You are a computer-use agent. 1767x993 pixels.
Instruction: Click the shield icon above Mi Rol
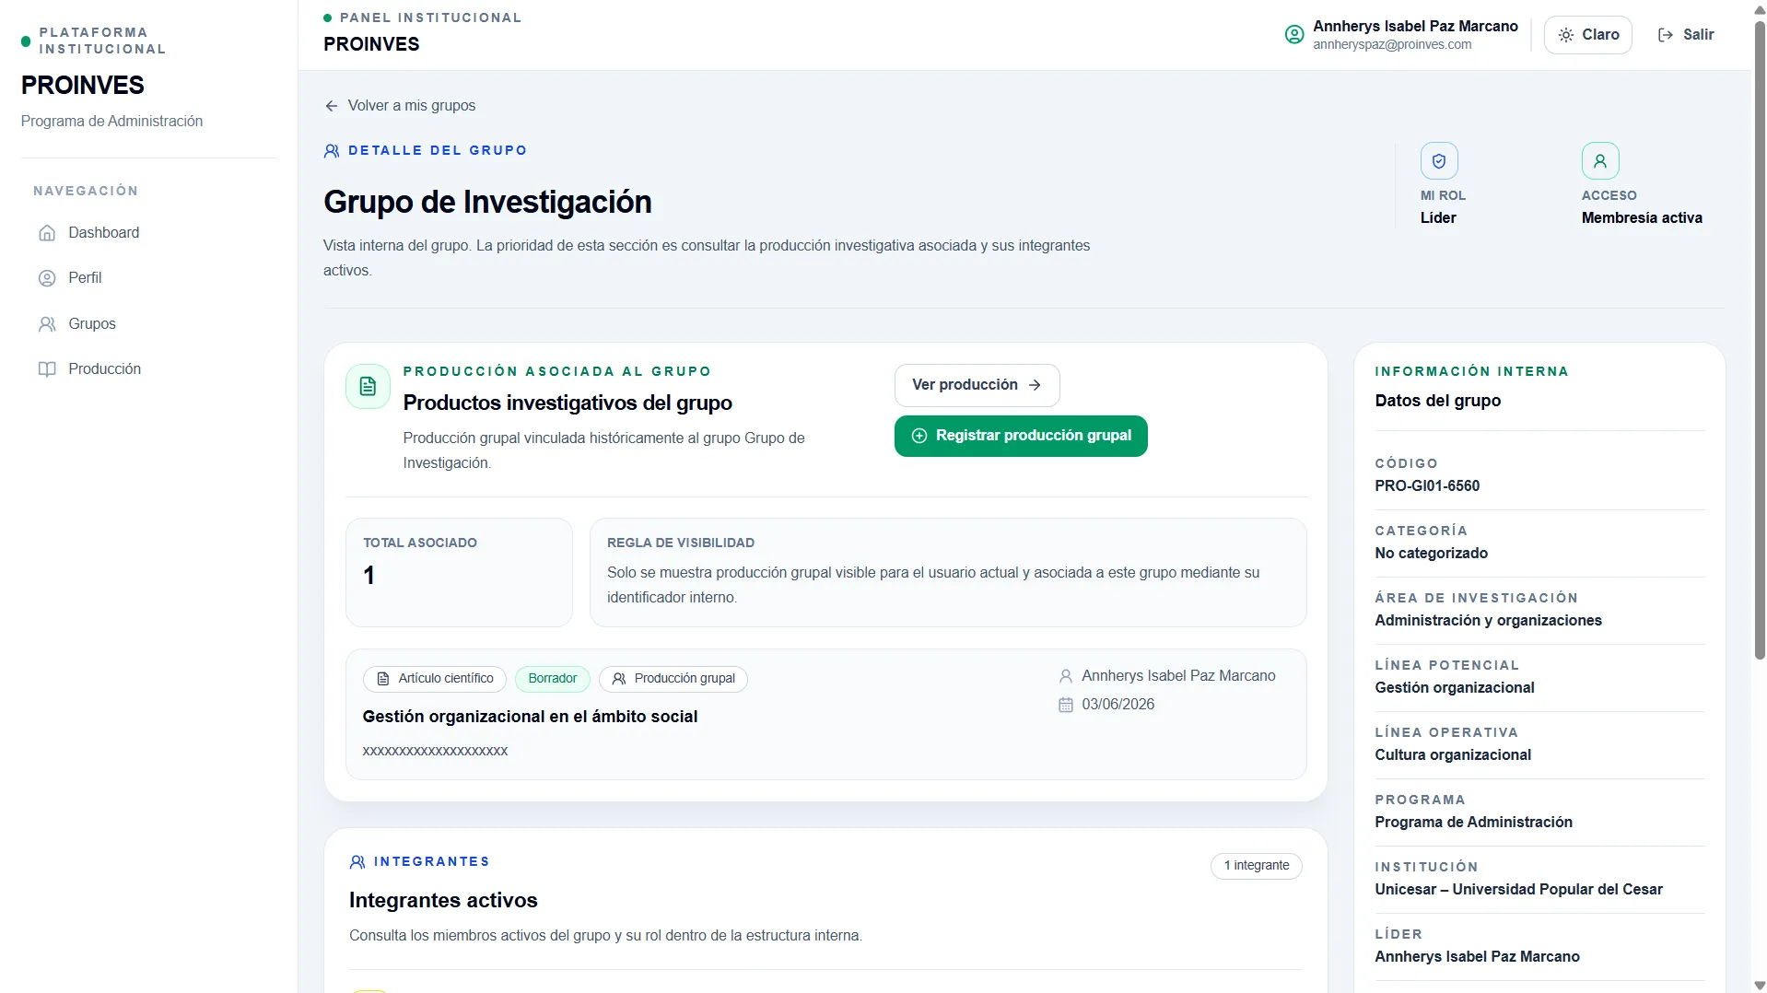(x=1439, y=161)
